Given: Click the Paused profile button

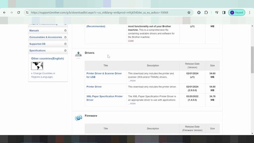Looking at the screenshot, I should click(237, 12).
